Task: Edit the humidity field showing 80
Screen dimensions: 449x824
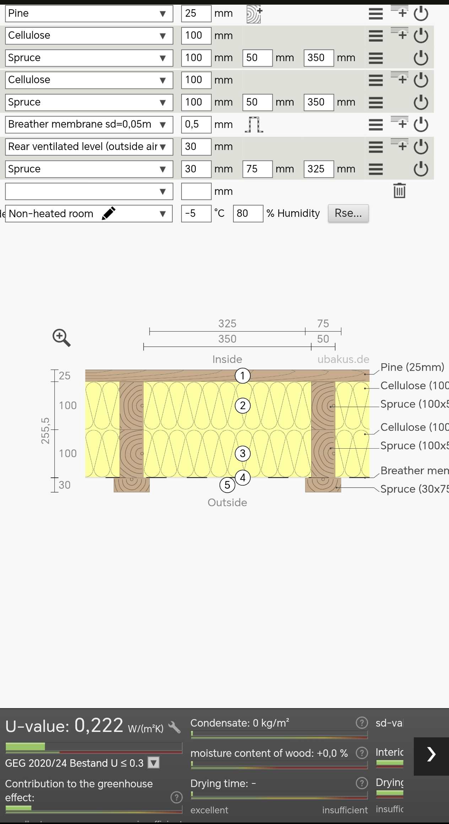Action: (x=248, y=214)
